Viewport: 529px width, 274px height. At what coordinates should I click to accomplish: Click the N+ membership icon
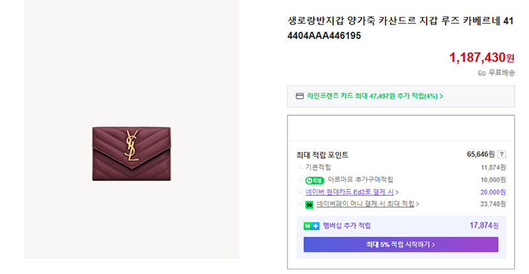[311, 226]
